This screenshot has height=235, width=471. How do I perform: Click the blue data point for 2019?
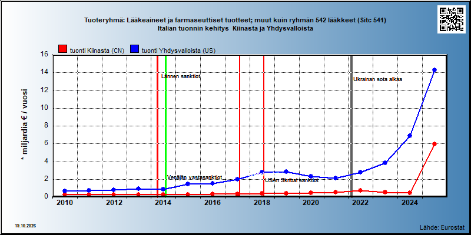pos(286,172)
